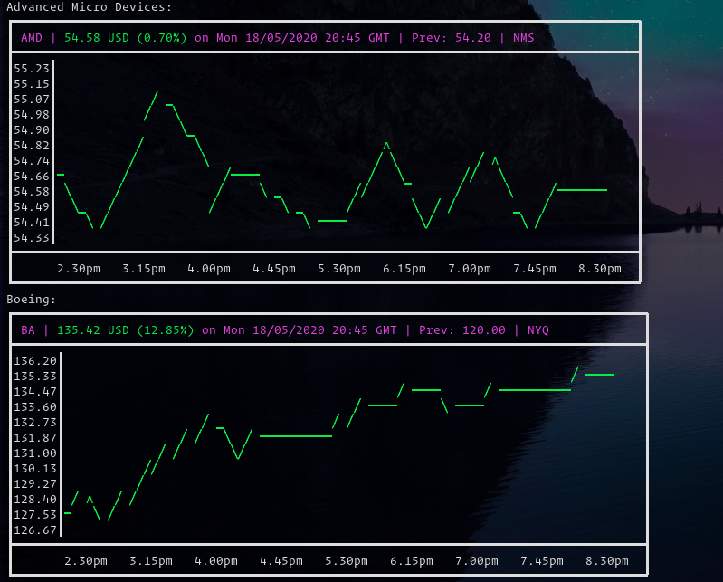Click AMD y-axis value 54.58
Image resolution: width=723 pixels, height=582 pixels.
click(x=32, y=191)
